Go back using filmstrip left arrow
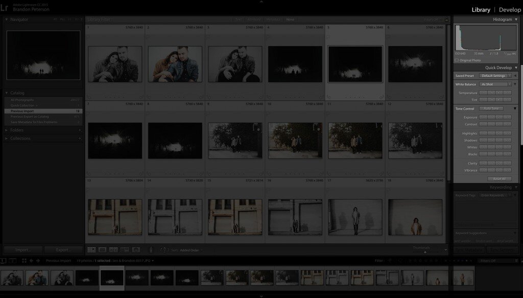The width and height of the screenshot is (523, 298). [x=31, y=261]
